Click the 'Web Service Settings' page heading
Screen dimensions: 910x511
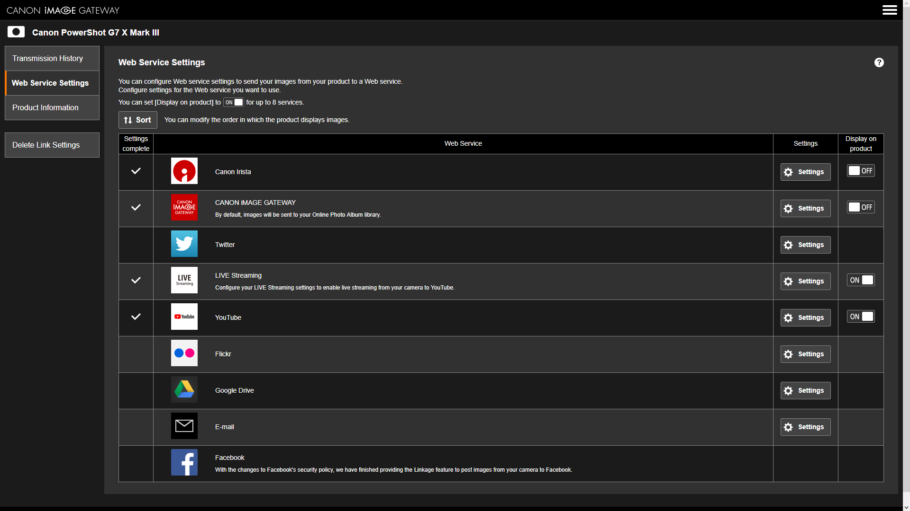(x=162, y=62)
